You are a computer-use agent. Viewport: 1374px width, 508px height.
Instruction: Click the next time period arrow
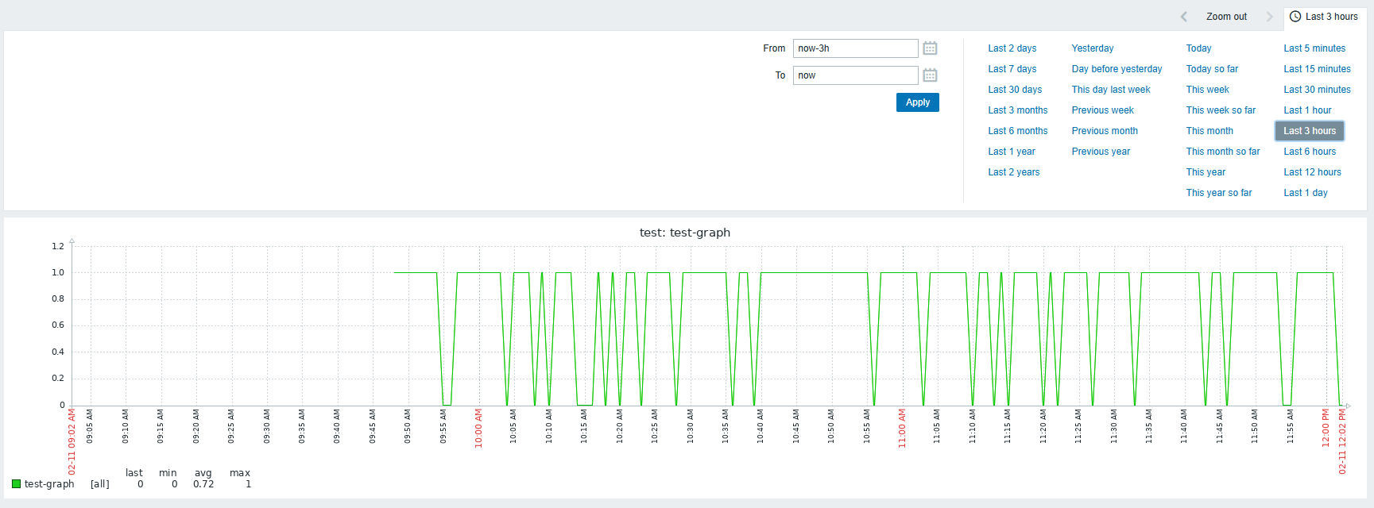pos(1269,17)
